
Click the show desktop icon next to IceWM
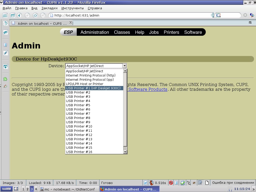coord(16,189)
